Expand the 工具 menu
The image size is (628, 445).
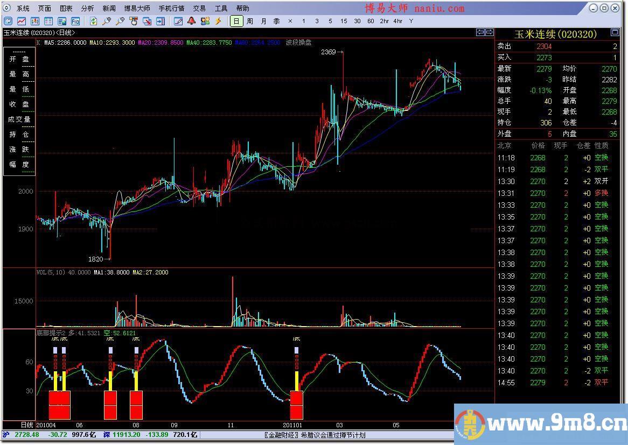click(221, 8)
